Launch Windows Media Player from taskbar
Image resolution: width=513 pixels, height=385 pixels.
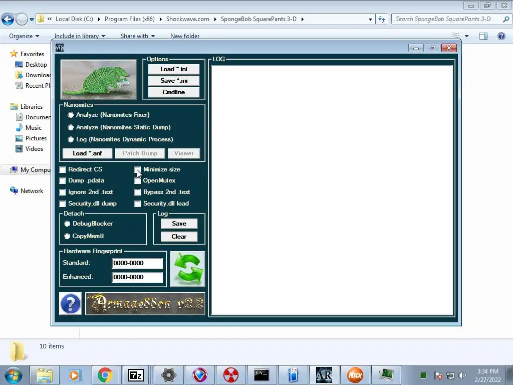[x=75, y=375]
